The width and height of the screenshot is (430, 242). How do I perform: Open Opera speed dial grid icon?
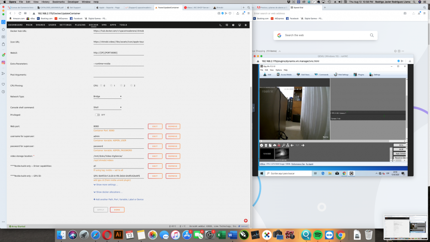(25, 13)
